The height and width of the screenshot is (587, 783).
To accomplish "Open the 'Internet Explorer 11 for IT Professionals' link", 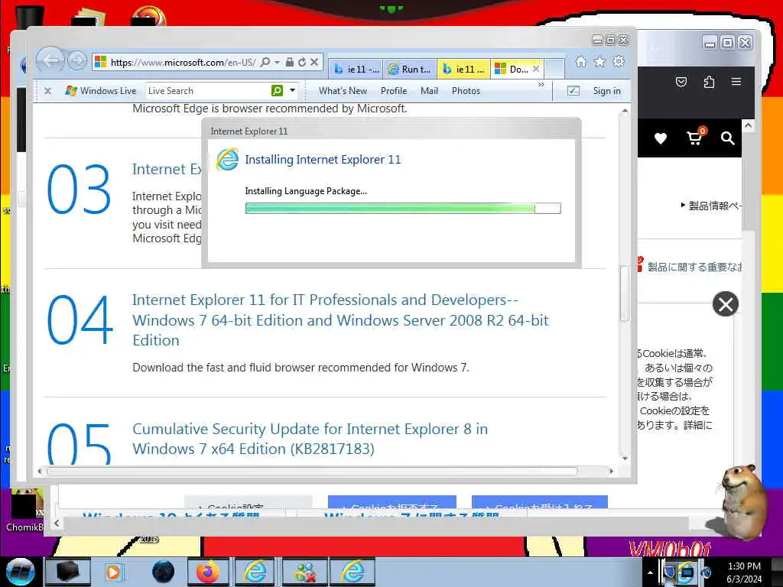I will pyautogui.click(x=340, y=320).
